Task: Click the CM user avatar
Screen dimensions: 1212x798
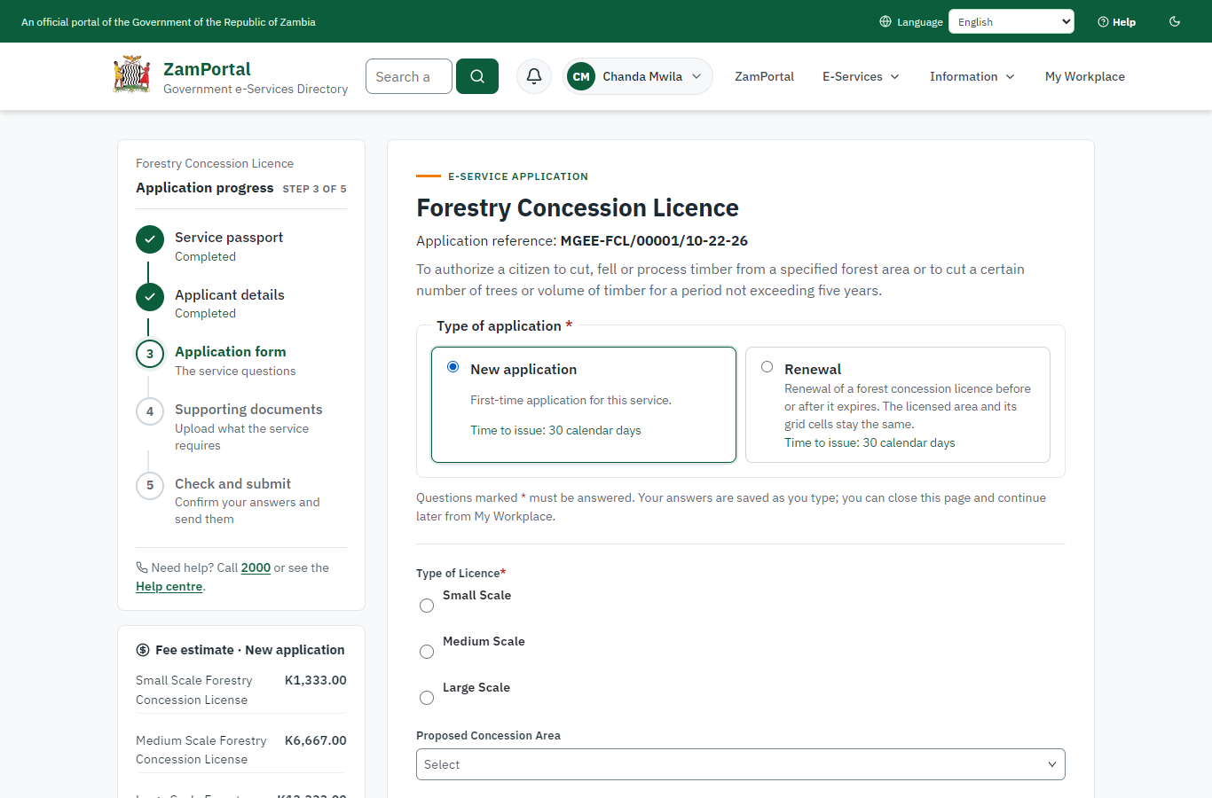Action: click(x=581, y=76)
